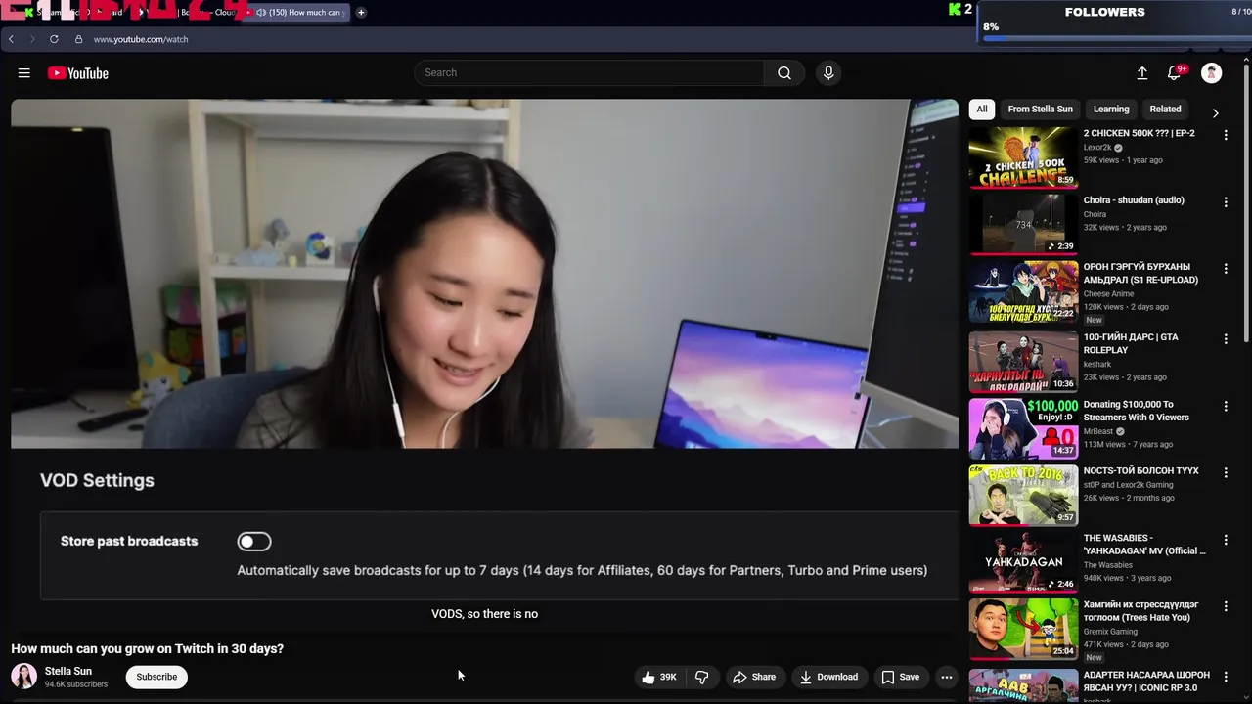Go forward in browser
This screenshot has height=704, width=1252.
point(31,39)
